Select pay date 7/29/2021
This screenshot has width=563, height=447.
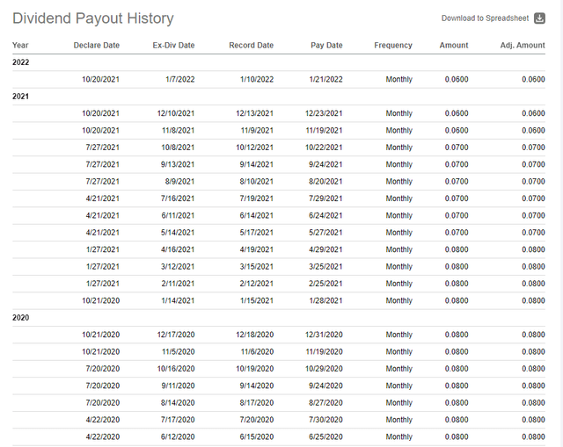tap(325, 198)
